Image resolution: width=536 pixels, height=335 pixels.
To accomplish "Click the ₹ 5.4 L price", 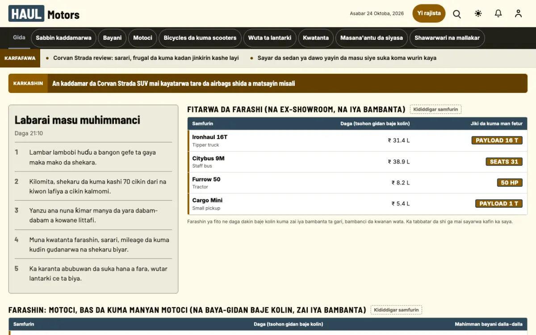I will [x=401, y=204].
